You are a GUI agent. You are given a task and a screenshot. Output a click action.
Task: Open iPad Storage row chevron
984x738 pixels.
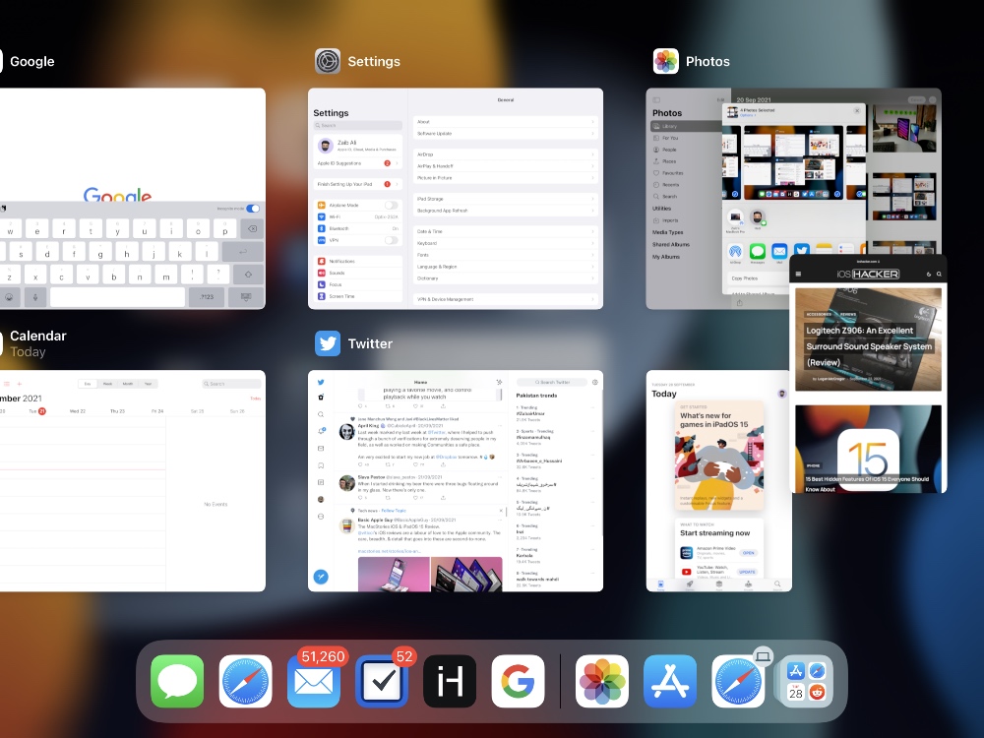click(x=592, y=199)
